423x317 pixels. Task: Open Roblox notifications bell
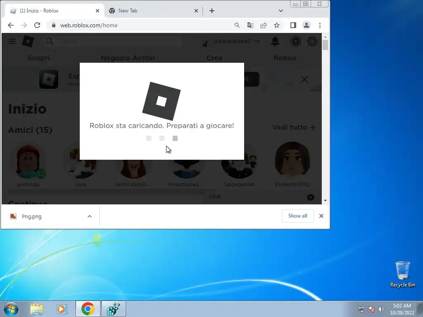275,41
